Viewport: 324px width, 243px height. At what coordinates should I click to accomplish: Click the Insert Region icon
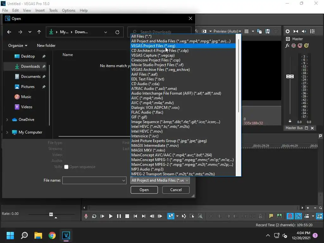tap(279, 216)
